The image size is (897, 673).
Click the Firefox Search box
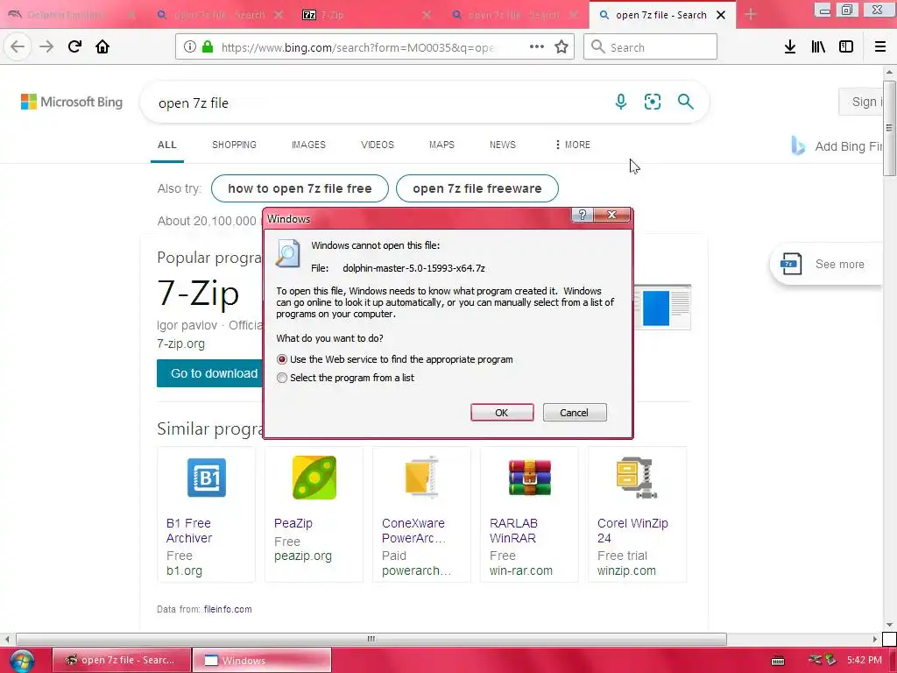[x=651, y=47]
